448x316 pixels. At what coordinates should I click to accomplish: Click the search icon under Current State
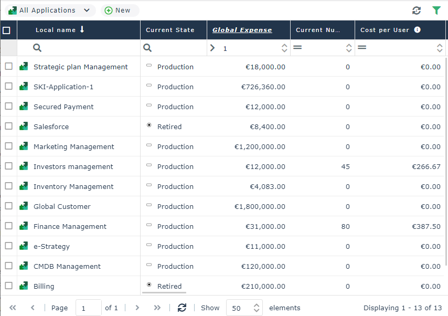tap(147, 48)
